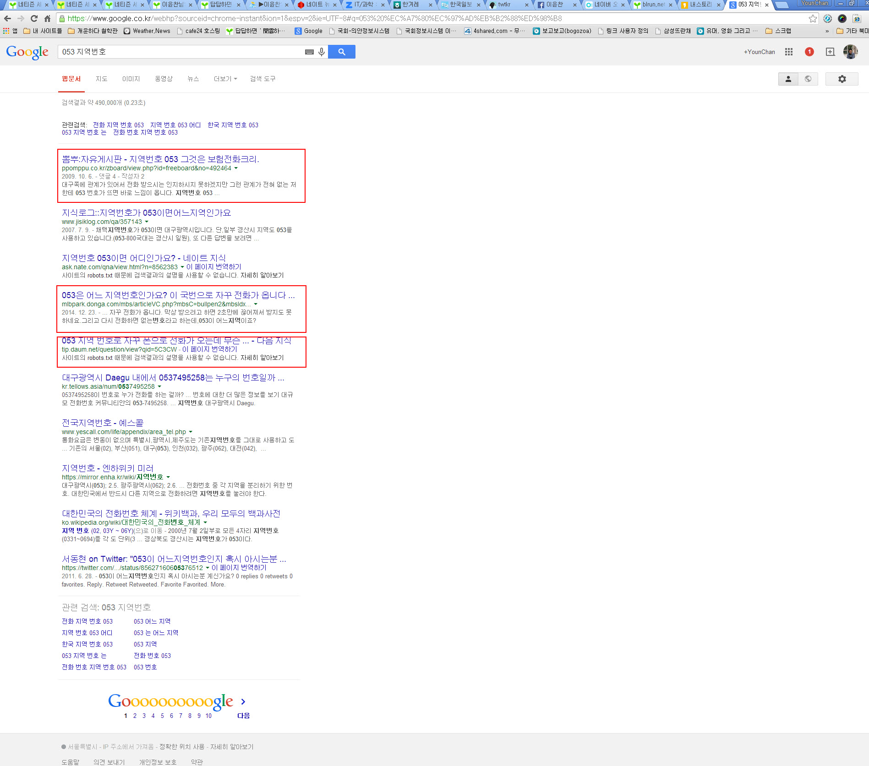Open the 개인정보 보호 footer link
The image size is (869, 766).
[x=158, y=762]
